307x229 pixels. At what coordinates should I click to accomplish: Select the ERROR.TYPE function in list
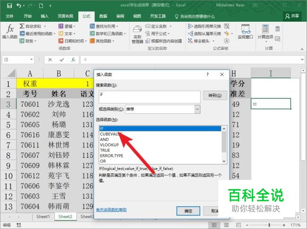click(x=160, y=156)
